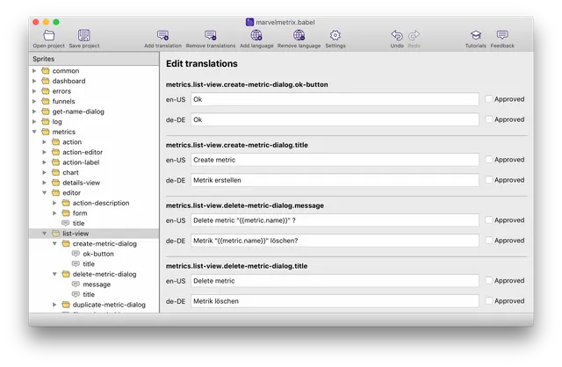Open the Feedback speech bubble icon

(x=502, y=35)
